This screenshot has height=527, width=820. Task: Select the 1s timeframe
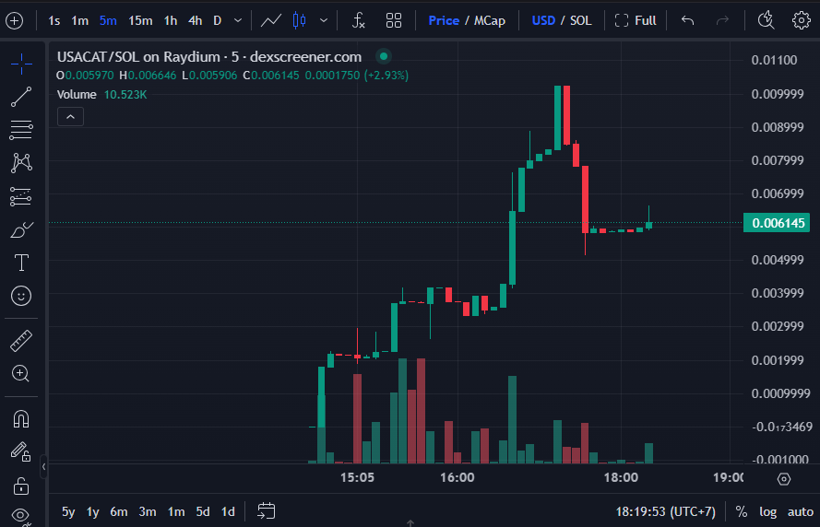[x=53, y=21]
